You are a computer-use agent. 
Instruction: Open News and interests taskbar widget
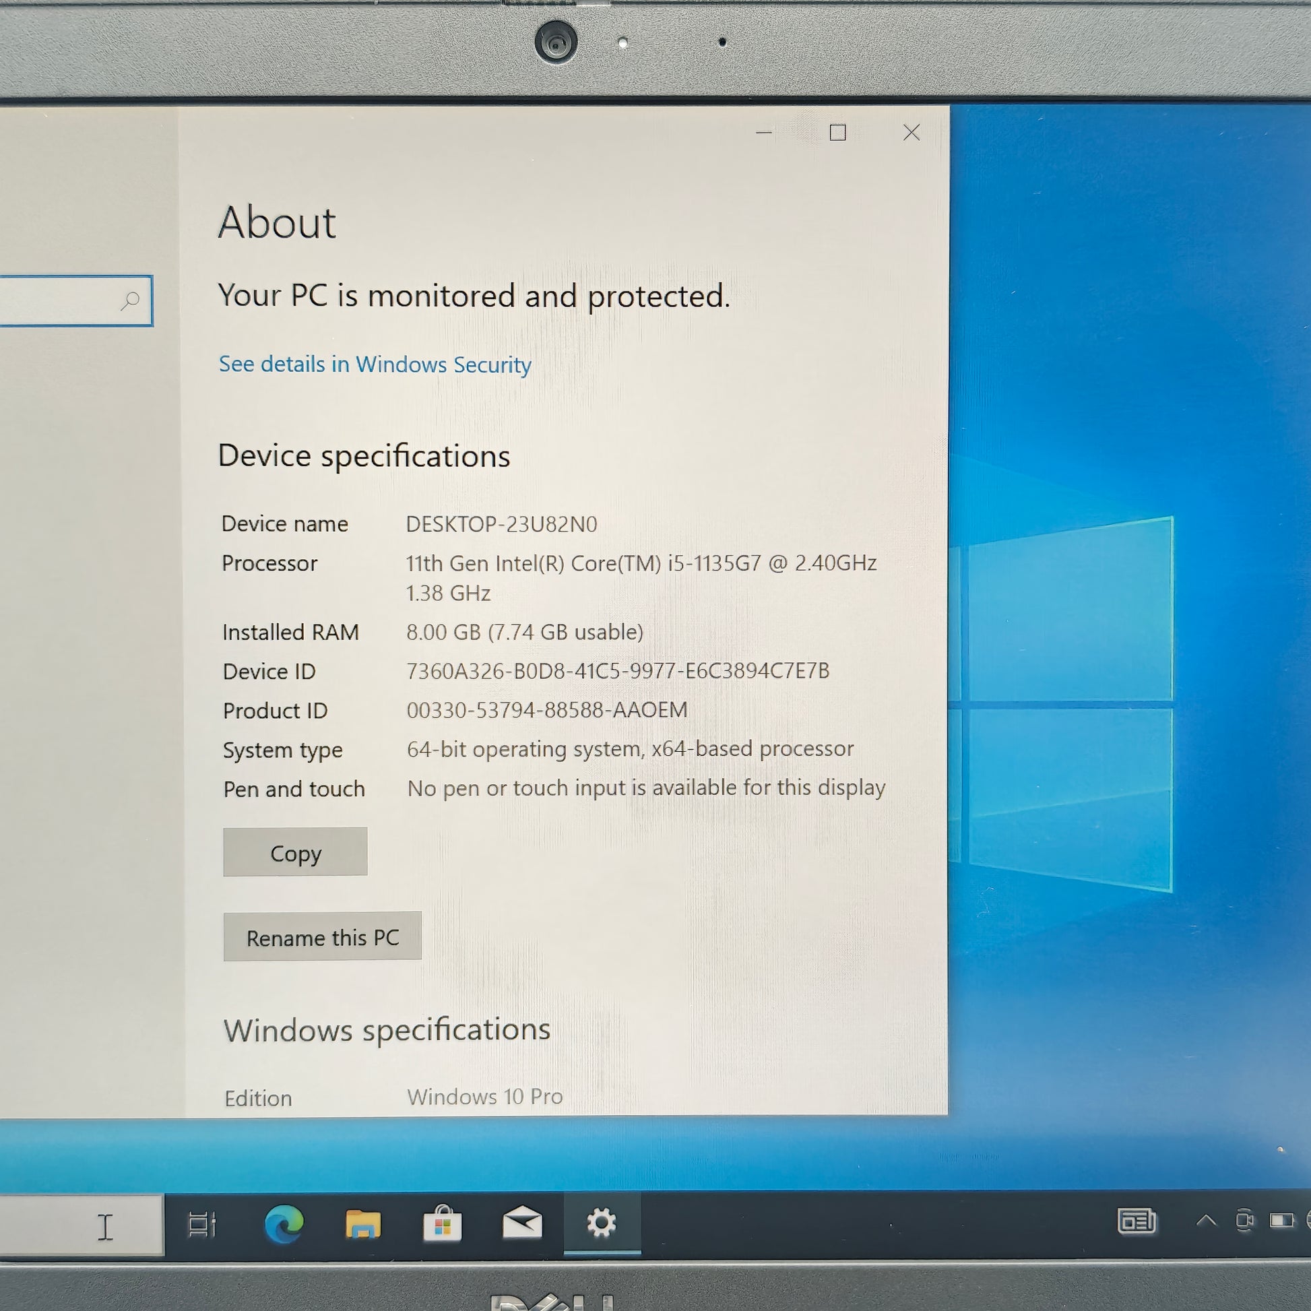(x=1137, y=1221)
